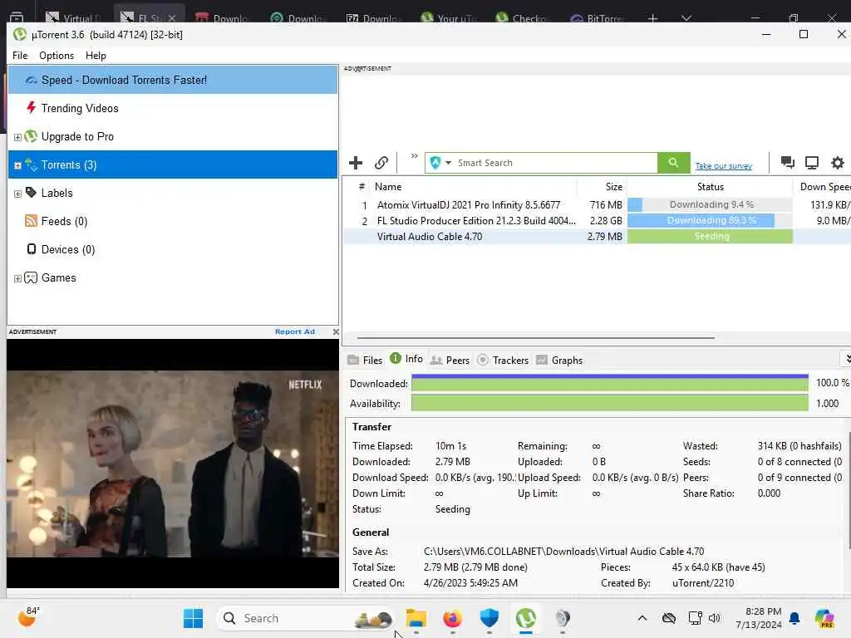Viewport: 851px width, 638px height.
Task: Click the taskbar Search box
Action: tap(306, 618)
